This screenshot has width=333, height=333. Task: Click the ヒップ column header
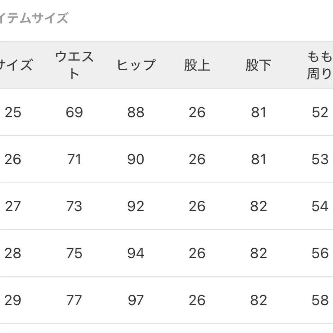(x=136, y=65)
